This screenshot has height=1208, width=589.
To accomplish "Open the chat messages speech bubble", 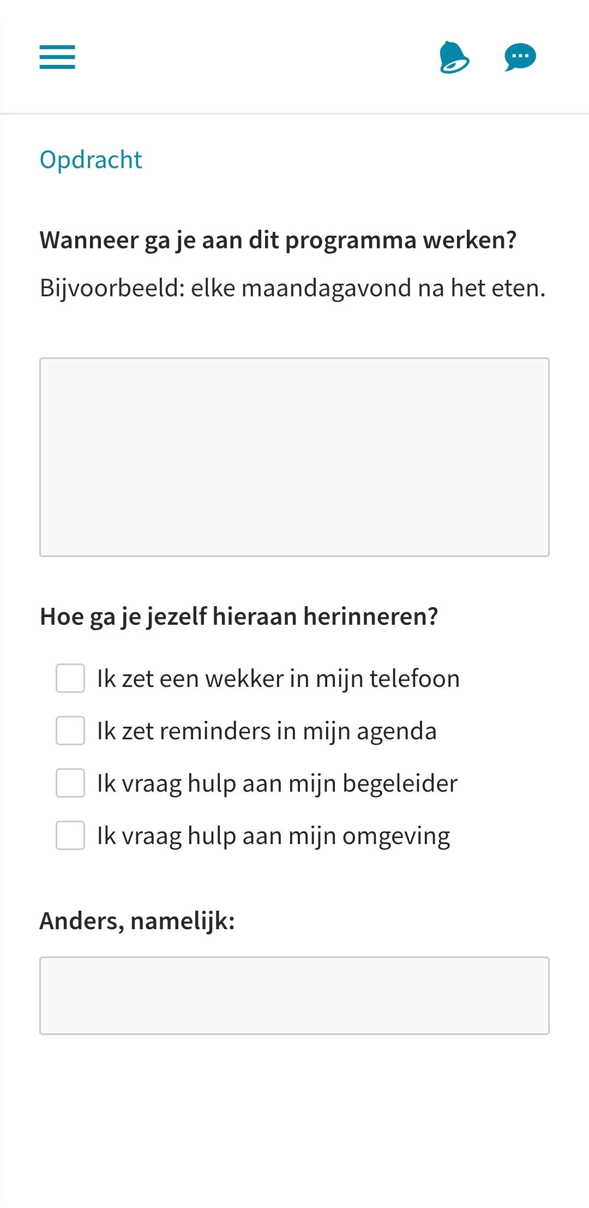I will tap(520, 57).
